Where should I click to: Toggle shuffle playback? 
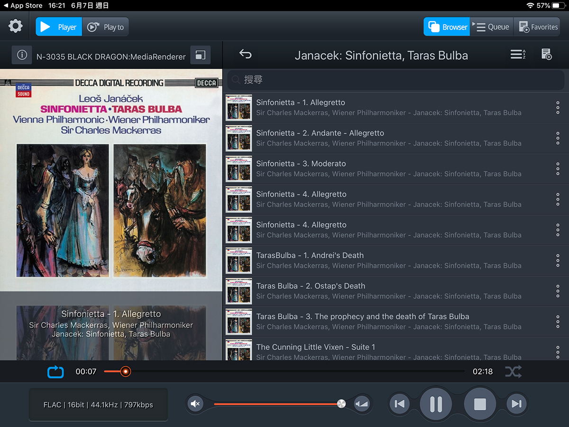(513, 371)
